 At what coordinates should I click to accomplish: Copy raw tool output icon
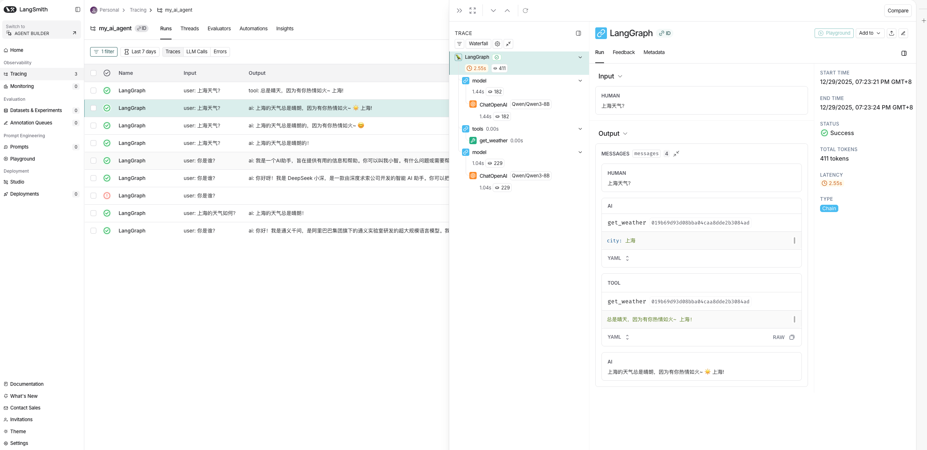792,337
